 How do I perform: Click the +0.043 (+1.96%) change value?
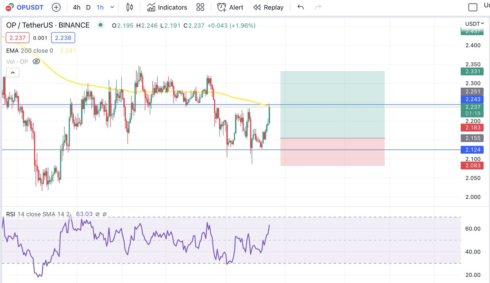232,26
